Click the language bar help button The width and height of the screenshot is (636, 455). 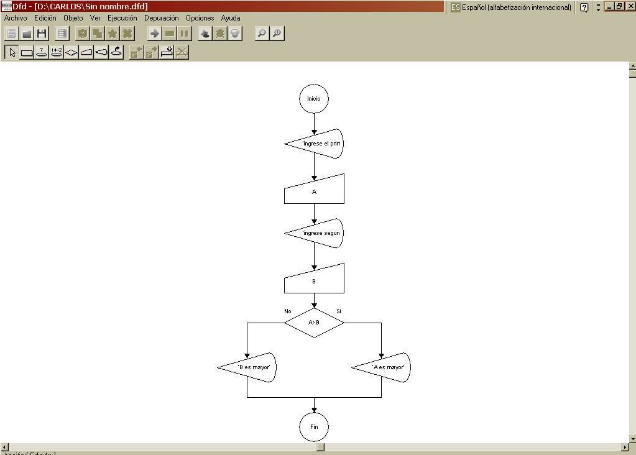click(583, 7)
